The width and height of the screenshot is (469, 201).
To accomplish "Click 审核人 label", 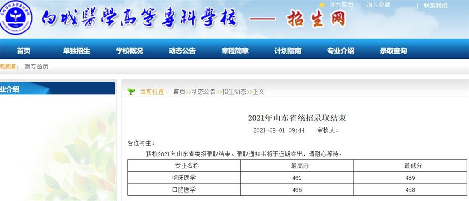I will tap(327, 131).
